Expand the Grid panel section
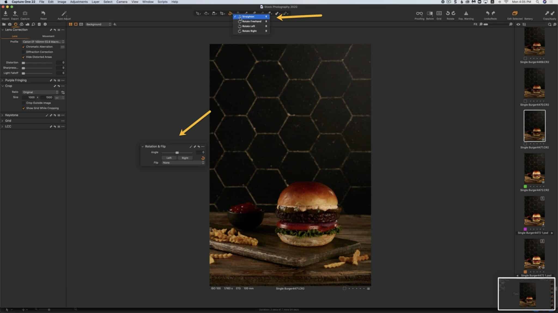 click(3, 121)
